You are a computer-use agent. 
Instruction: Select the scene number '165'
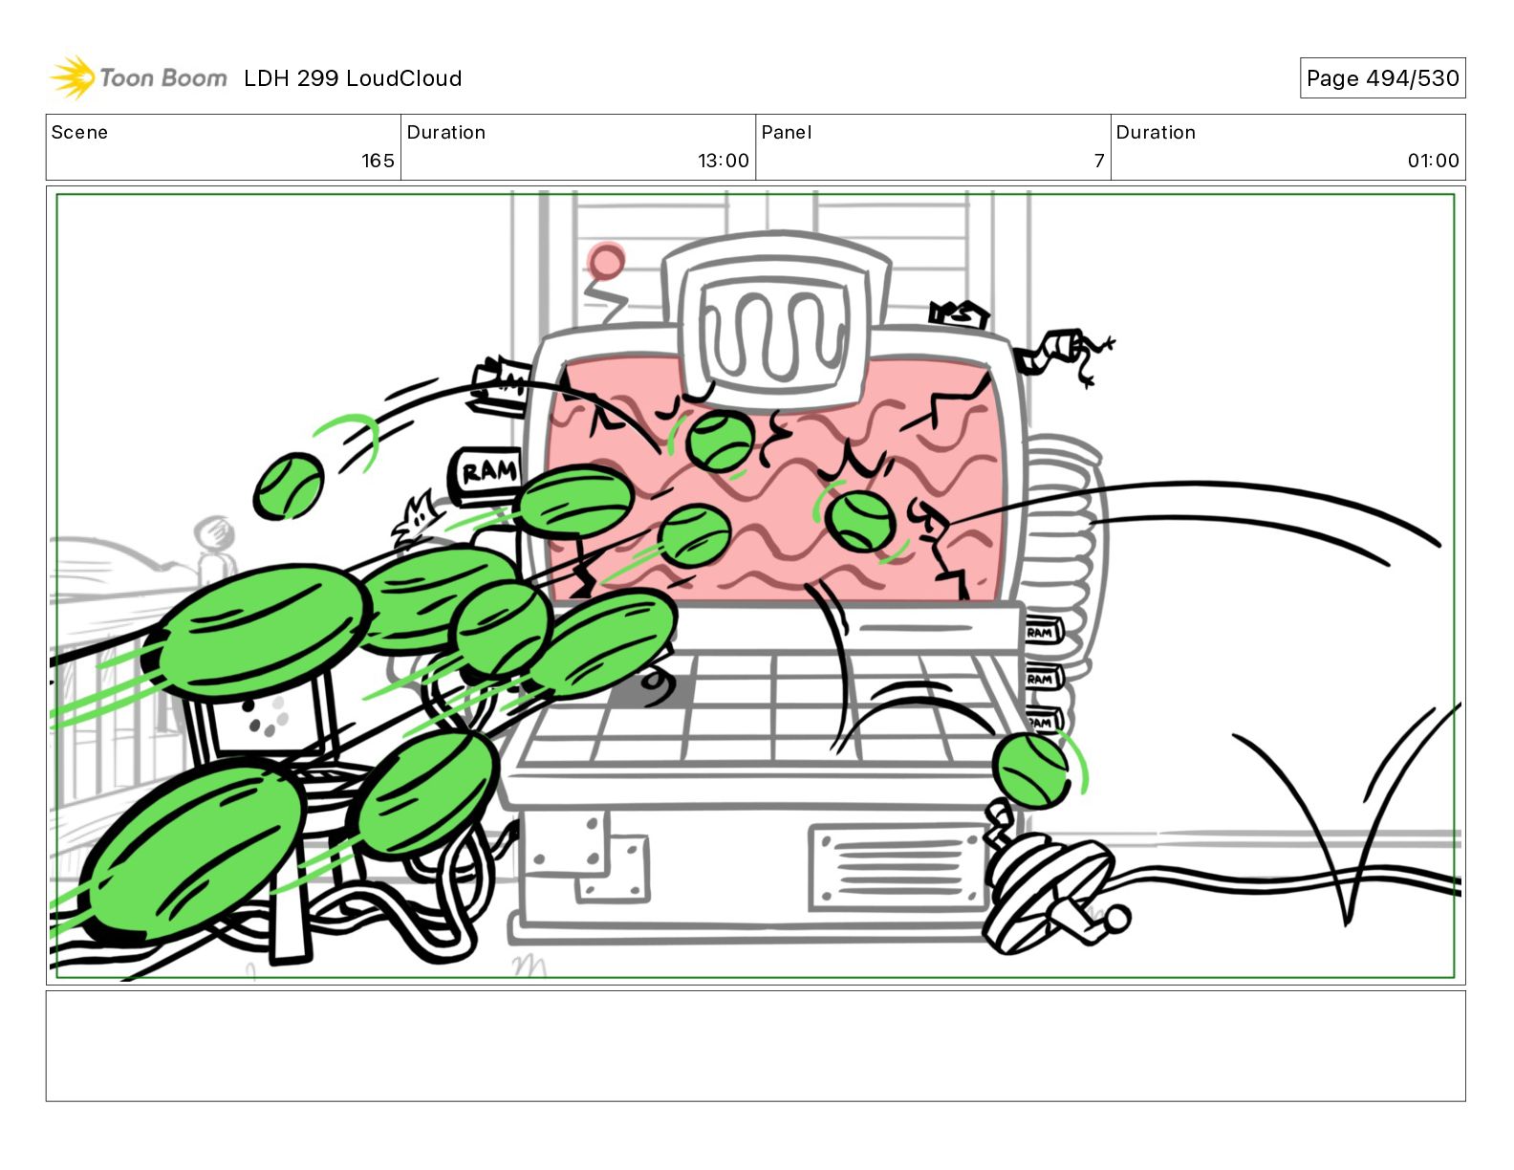pos(378,161)
